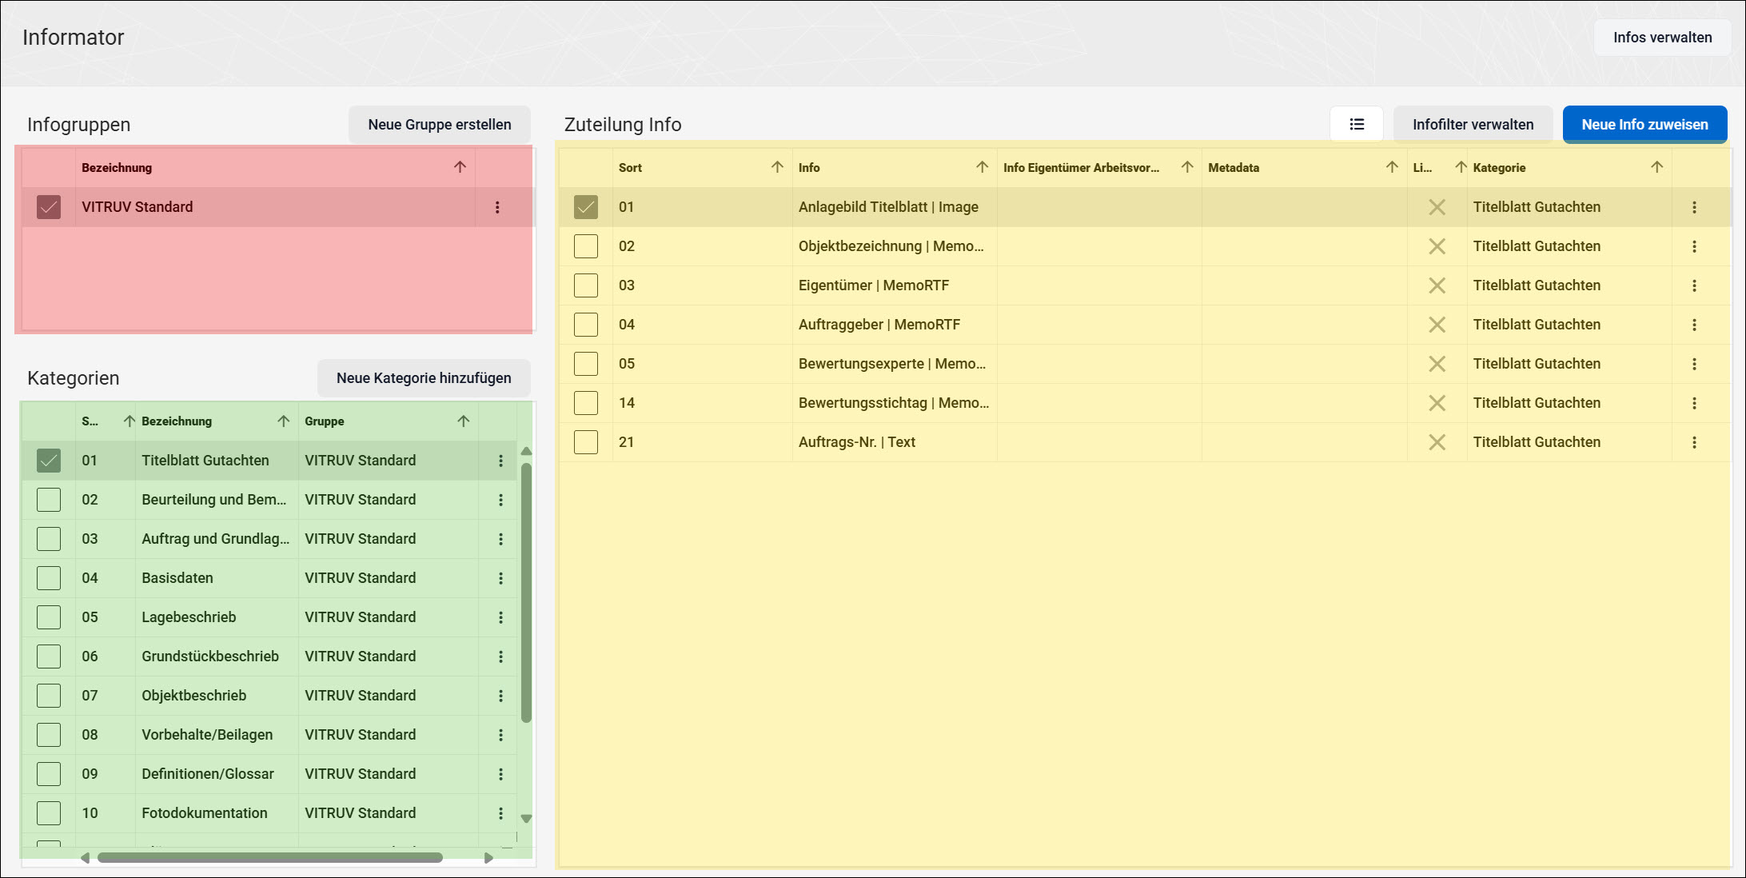Sort Kategorien by Gruppe column arrow

click(x=464, y=421)
